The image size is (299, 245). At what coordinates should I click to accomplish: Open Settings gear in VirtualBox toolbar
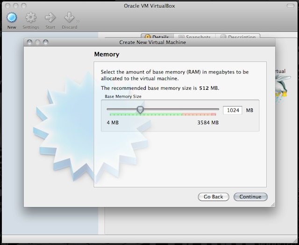[x=31, y=21]
